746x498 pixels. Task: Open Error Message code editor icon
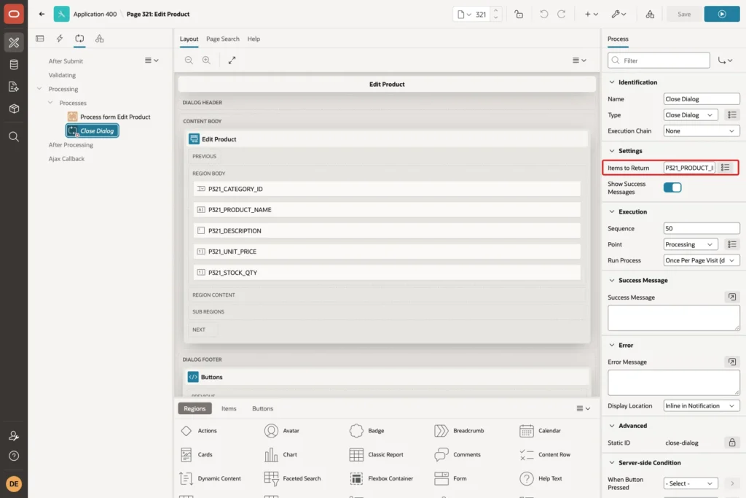coord(731,362)
